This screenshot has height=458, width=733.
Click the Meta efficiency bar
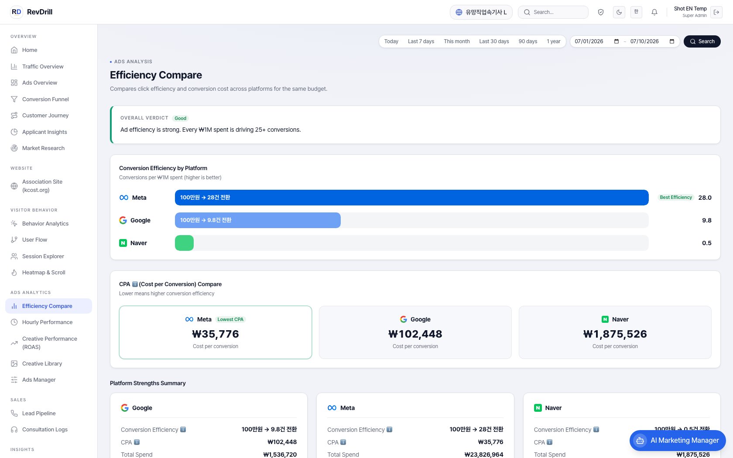[411, 198]
